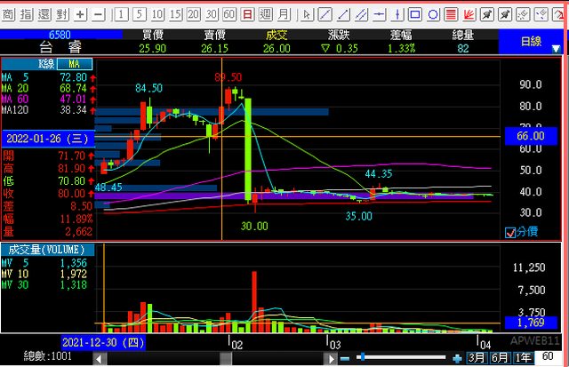
Task: Select the rectangle drawing tool
Action: pyautogui.click(x=414, y=15)
